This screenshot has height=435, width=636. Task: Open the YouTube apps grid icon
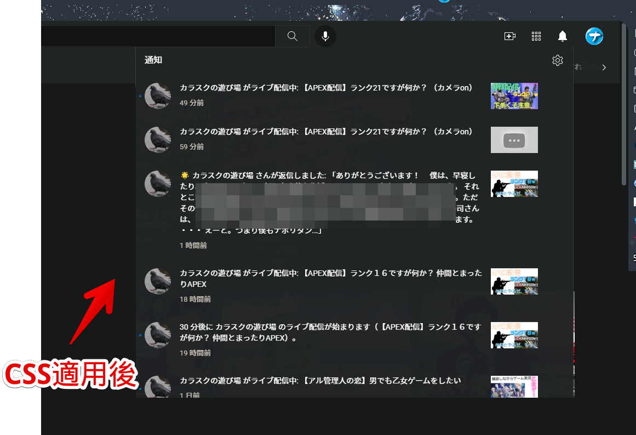click(x=536, y=36)
